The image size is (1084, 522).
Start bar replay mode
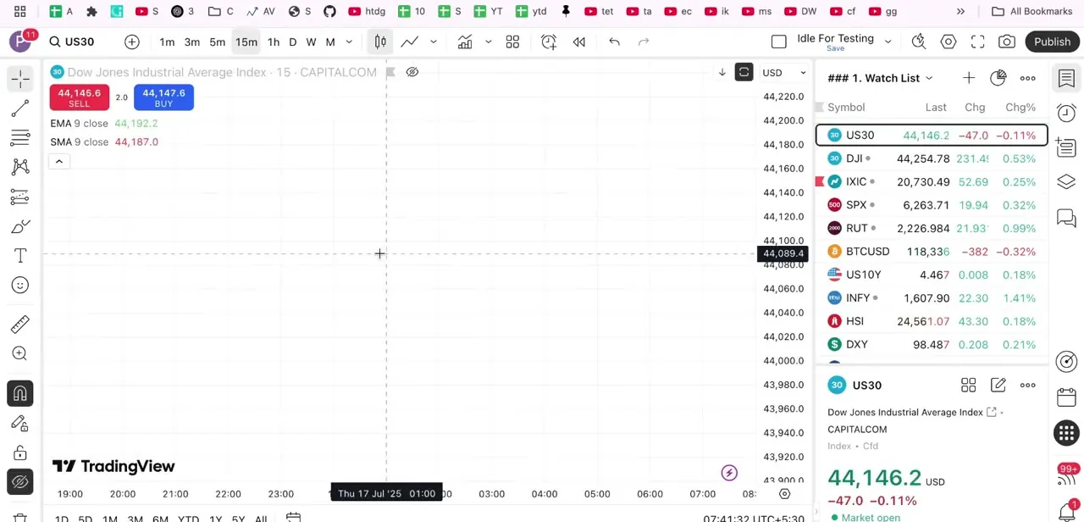pyautogui.click(x=579, y=42)
